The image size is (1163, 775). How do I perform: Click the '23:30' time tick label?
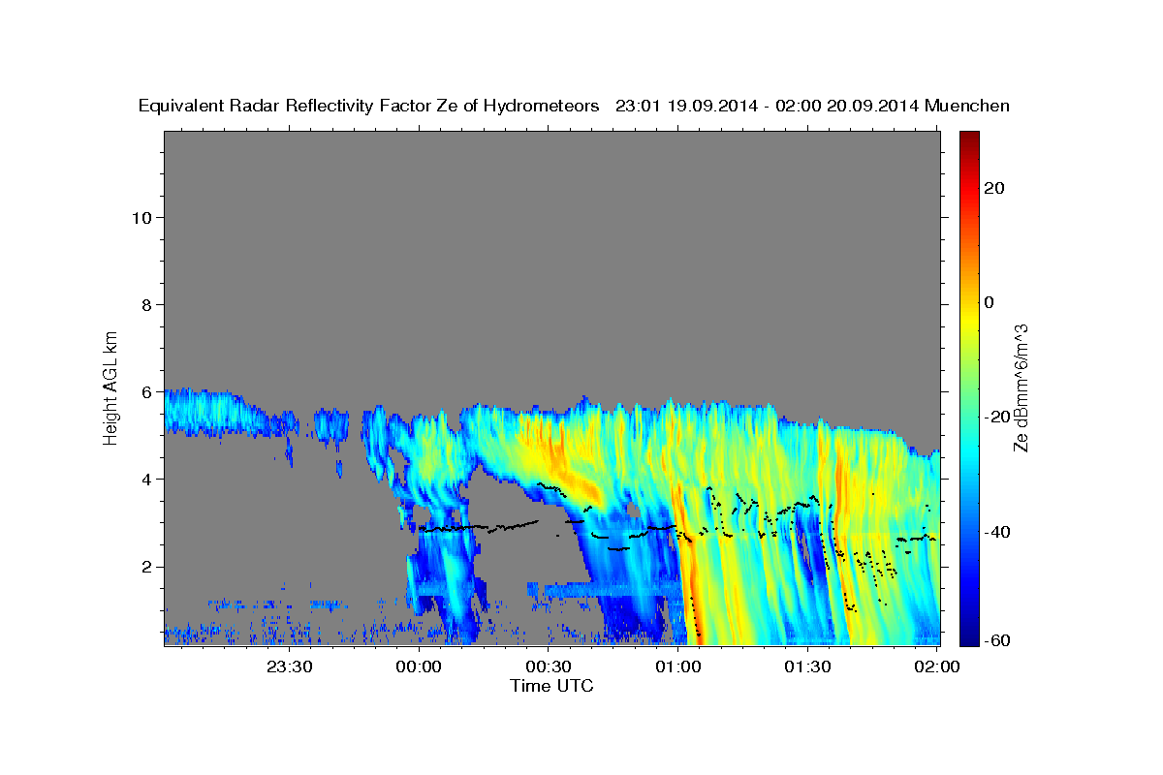[290, 666]
